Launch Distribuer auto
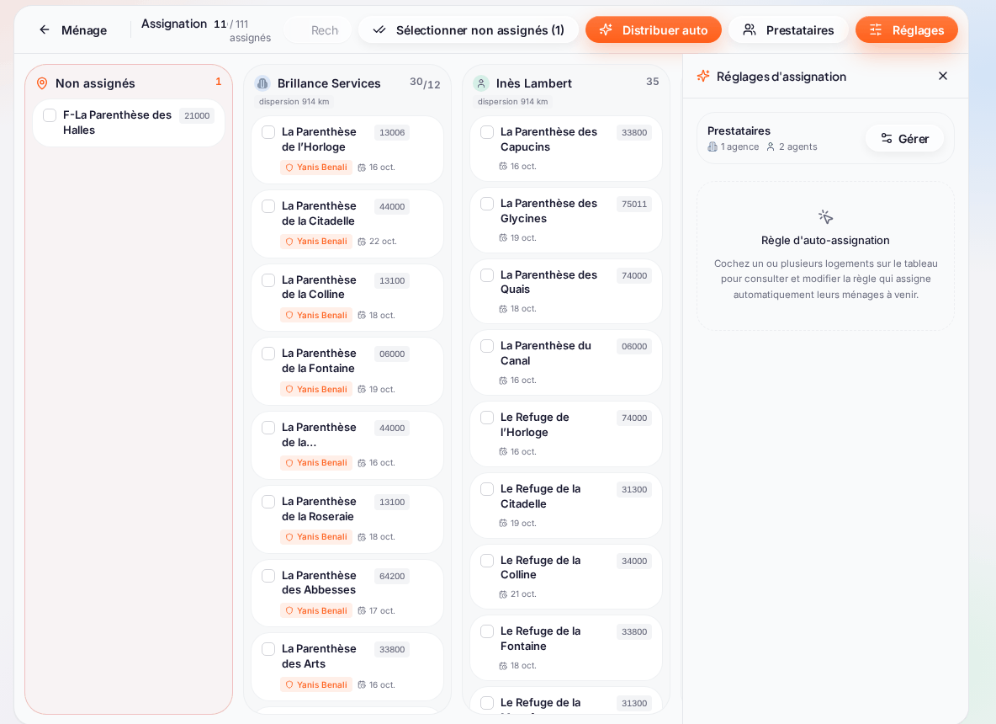Viewport: 996px width, 724px height. coord(653,29)
